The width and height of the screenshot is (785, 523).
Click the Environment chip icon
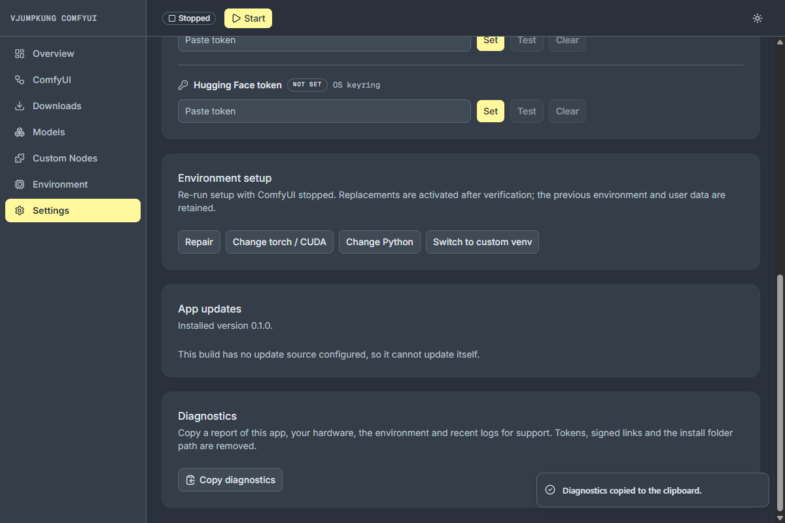[x=20, y=184]
